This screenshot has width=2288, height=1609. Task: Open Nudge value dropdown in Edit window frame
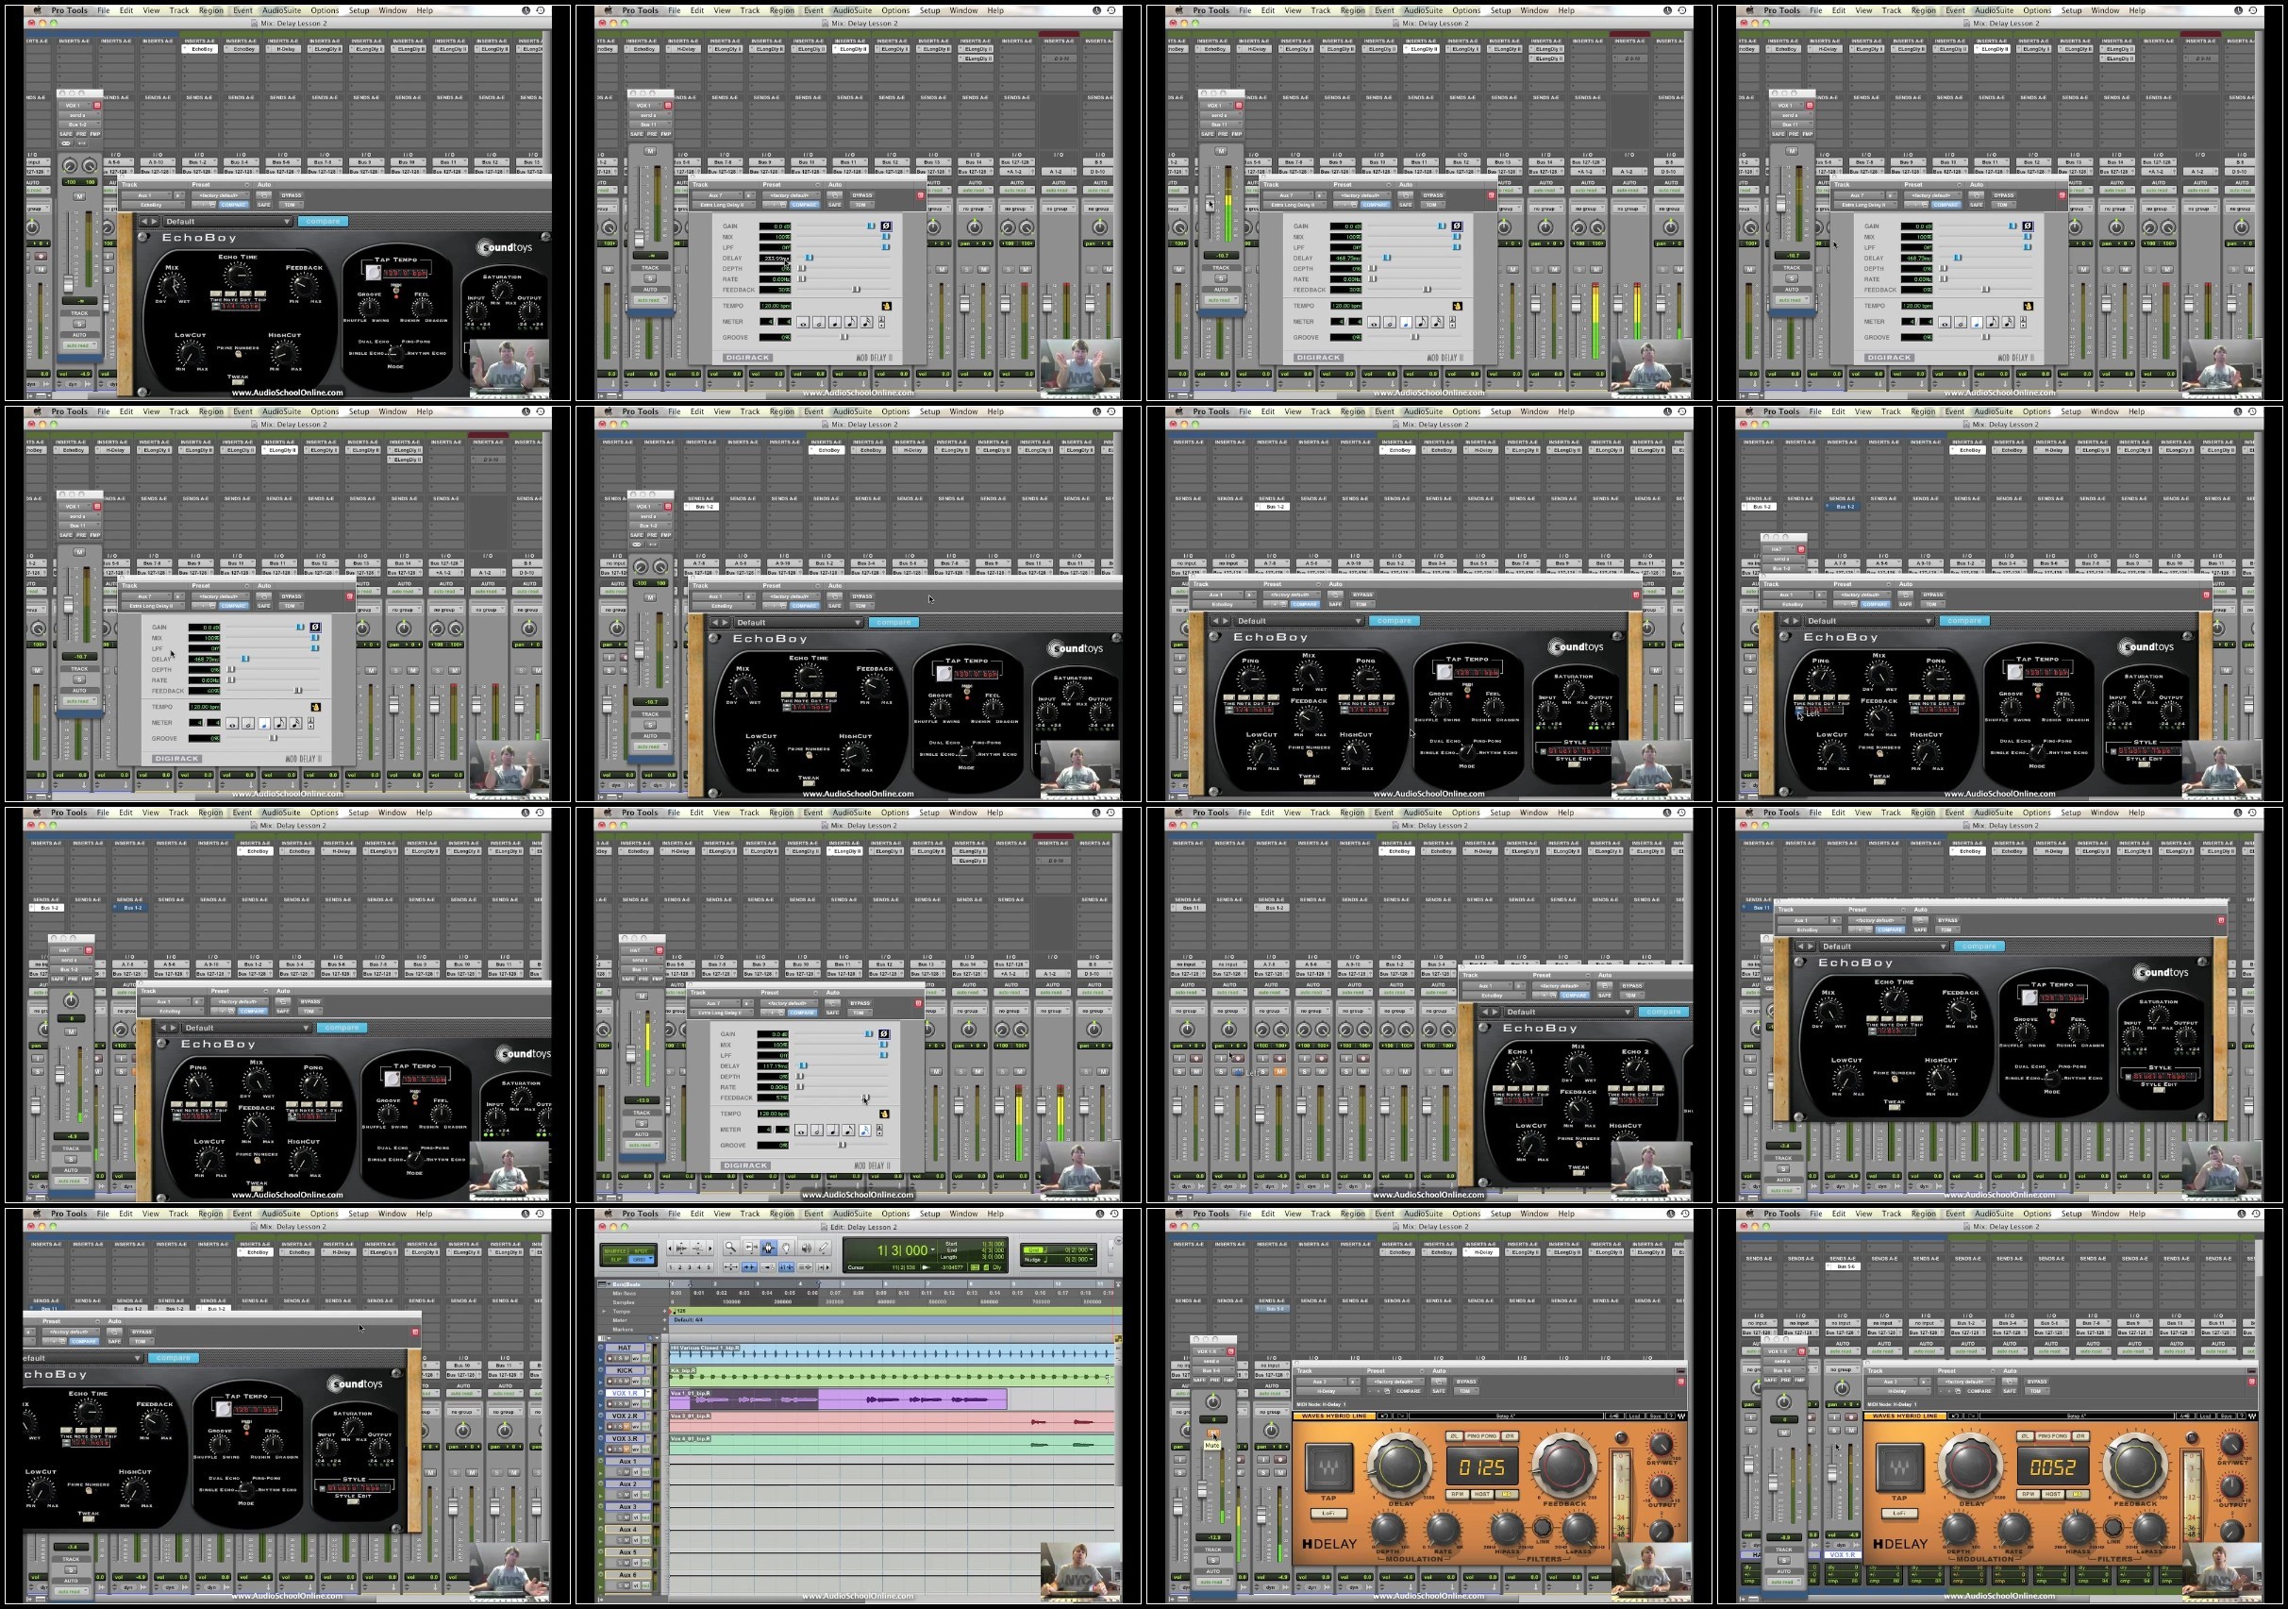coord(1093,1260)
